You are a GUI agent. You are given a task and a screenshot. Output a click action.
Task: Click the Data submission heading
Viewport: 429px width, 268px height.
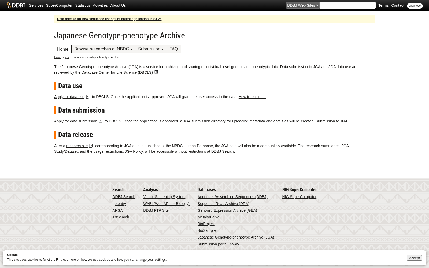pos(82,110)
